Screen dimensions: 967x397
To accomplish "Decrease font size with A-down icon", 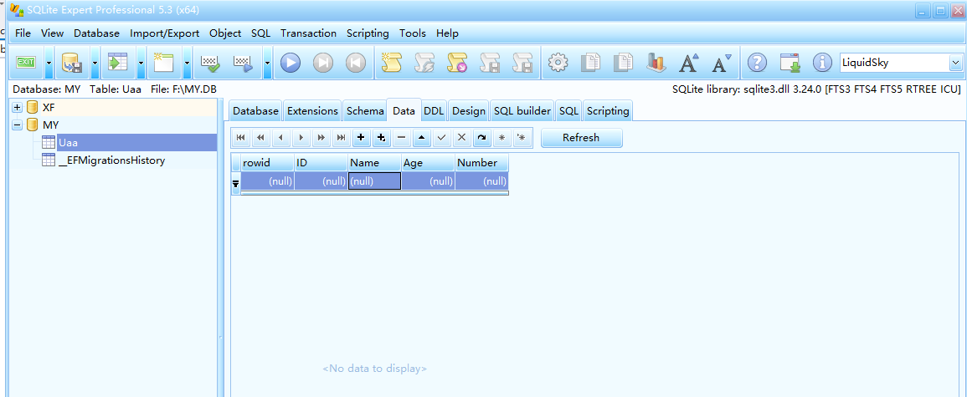I will pos(721,62).
